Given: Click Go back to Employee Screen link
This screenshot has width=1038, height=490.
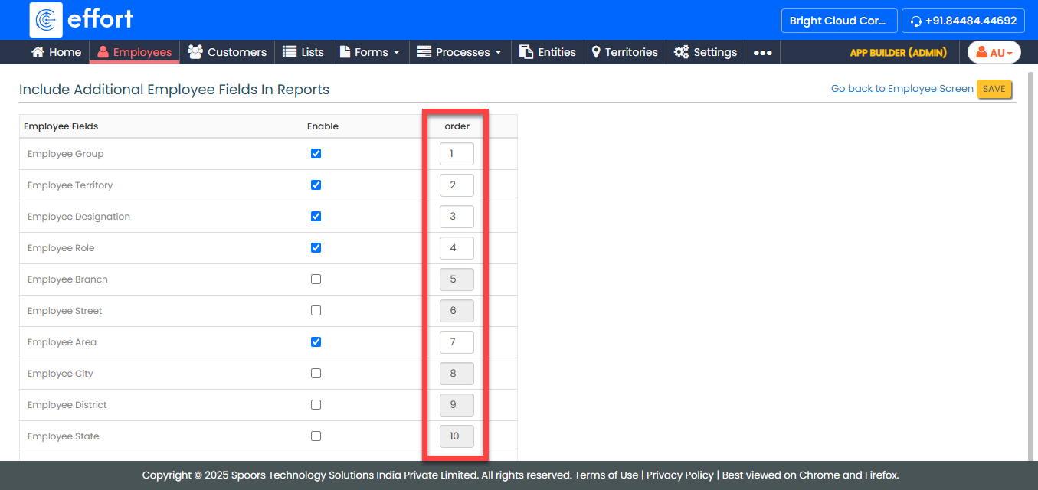Looking at the screenshot, I should (x=902, y=89).
